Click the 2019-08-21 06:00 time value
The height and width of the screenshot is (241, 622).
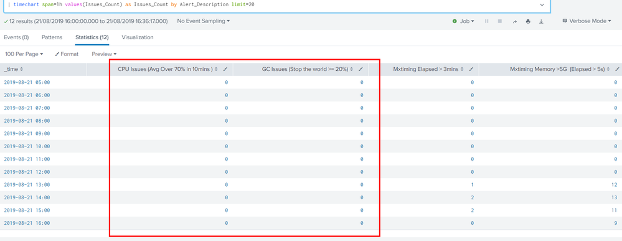[x=27, y=95]
